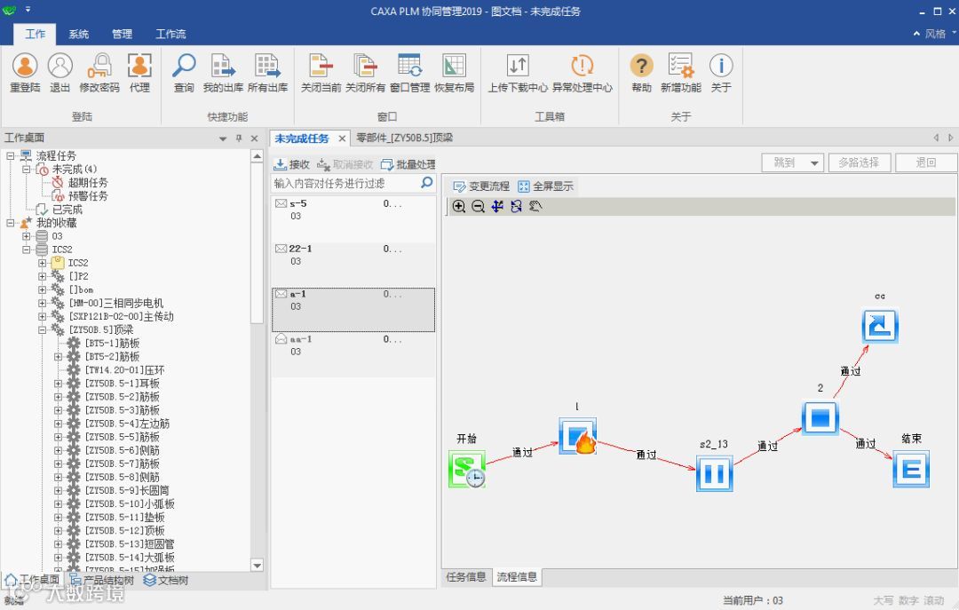Screen dimensions: 959x610
Task: Click the 变更流程 button
Action: (480, 186)
